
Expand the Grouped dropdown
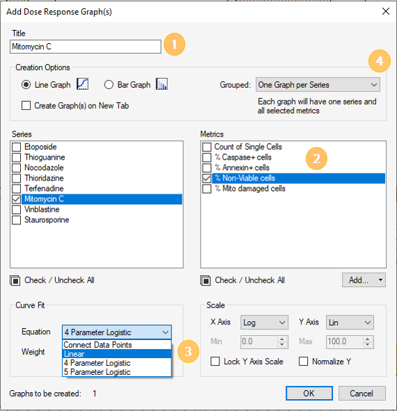point(318,85)
